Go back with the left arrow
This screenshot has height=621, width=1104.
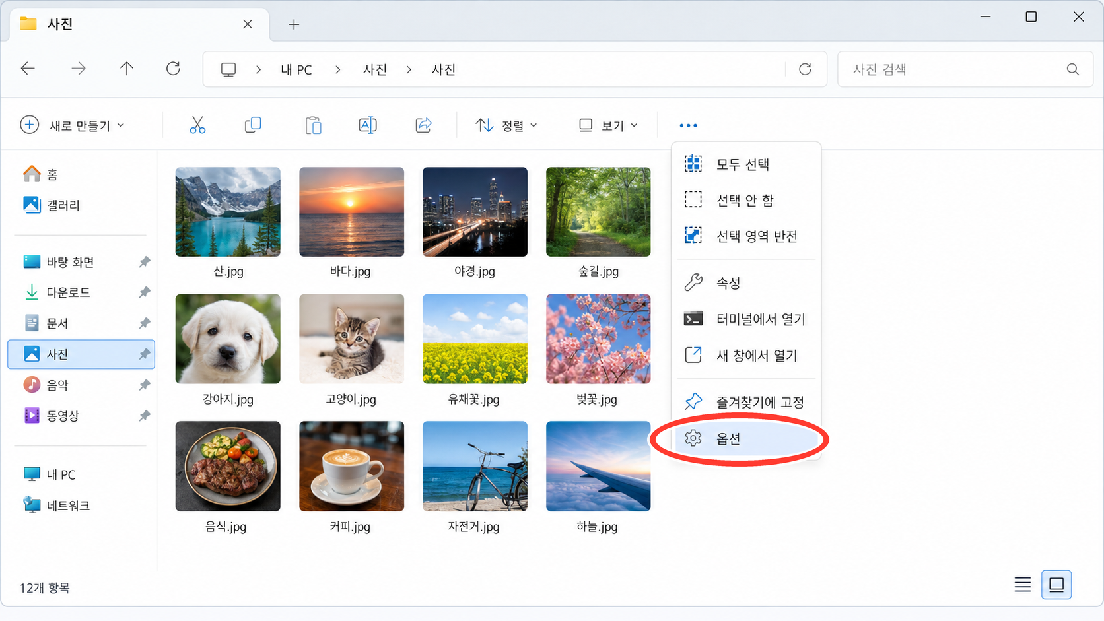pyautogui.click(x=28, y=69)
